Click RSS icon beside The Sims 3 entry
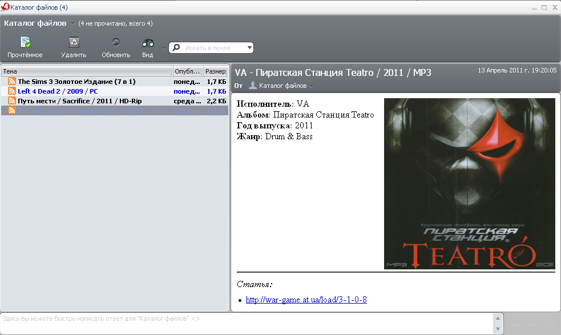 coord(11,82)
